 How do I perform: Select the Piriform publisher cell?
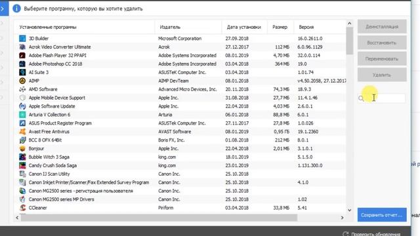pyautogui.click(x=166, y=208)
